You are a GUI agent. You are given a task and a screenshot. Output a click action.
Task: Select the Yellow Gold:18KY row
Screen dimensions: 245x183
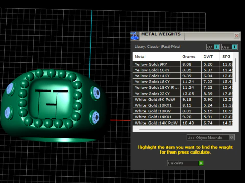click(183, 82)
